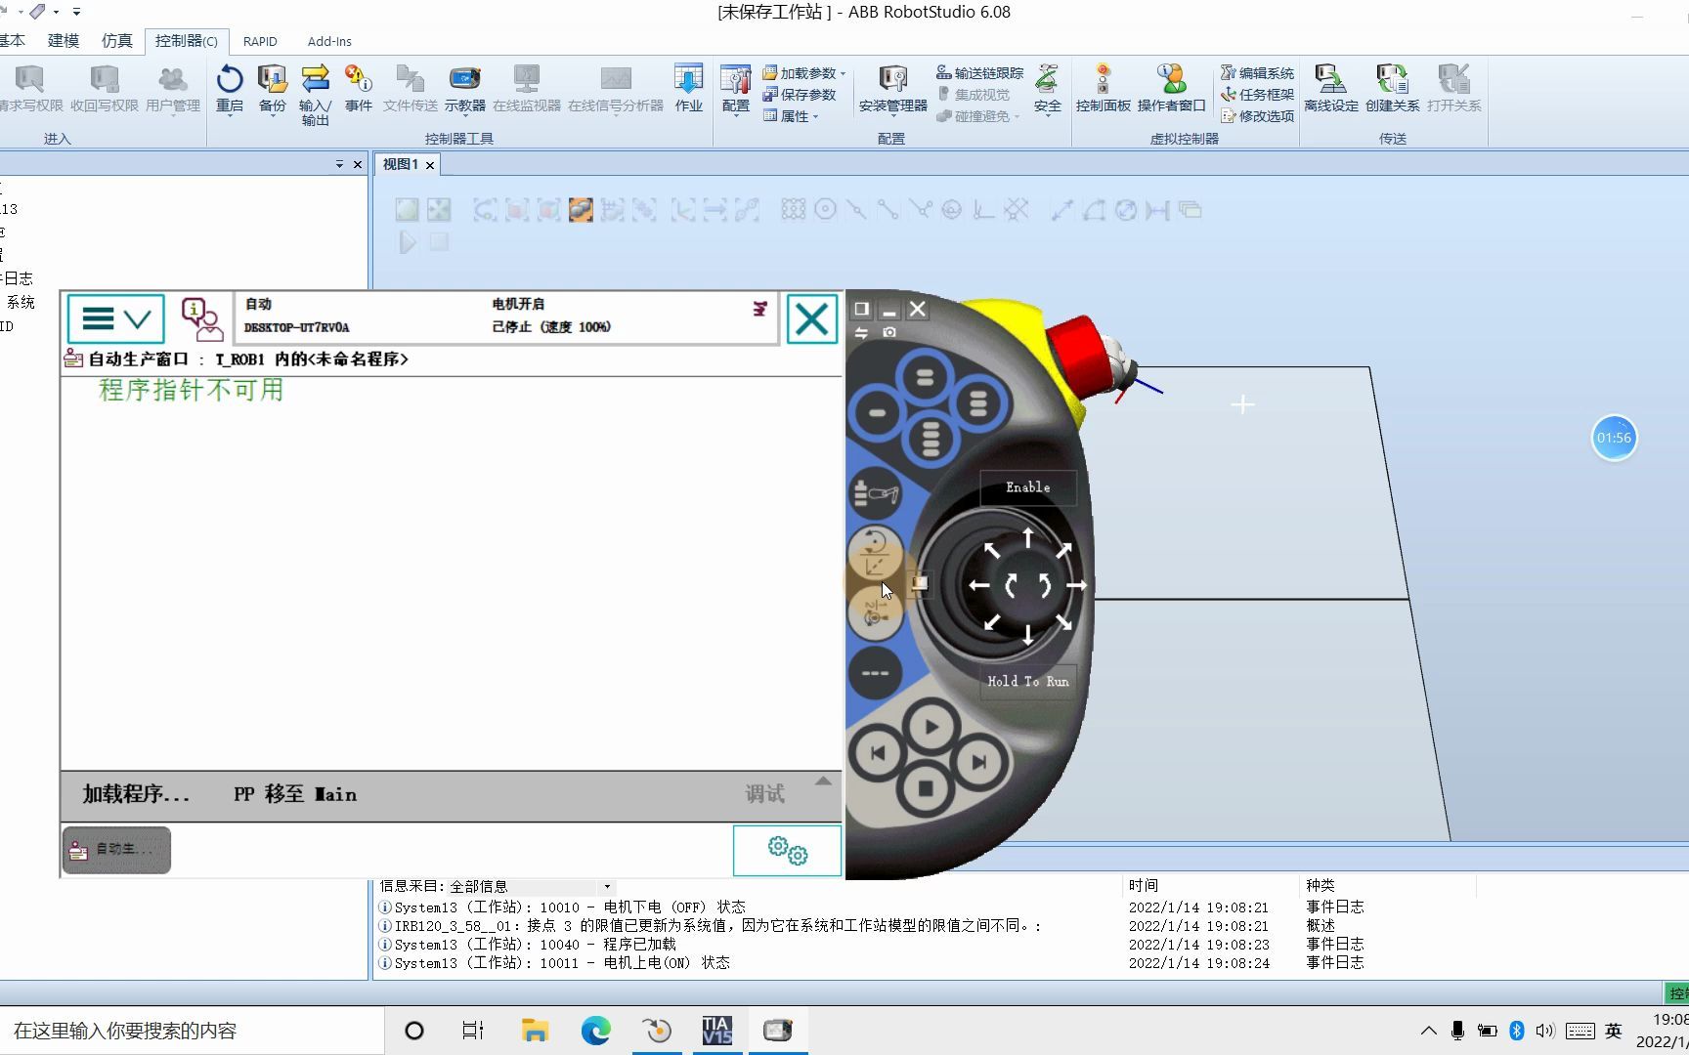Click PP 移至 Main button

[x=295, y=794]
